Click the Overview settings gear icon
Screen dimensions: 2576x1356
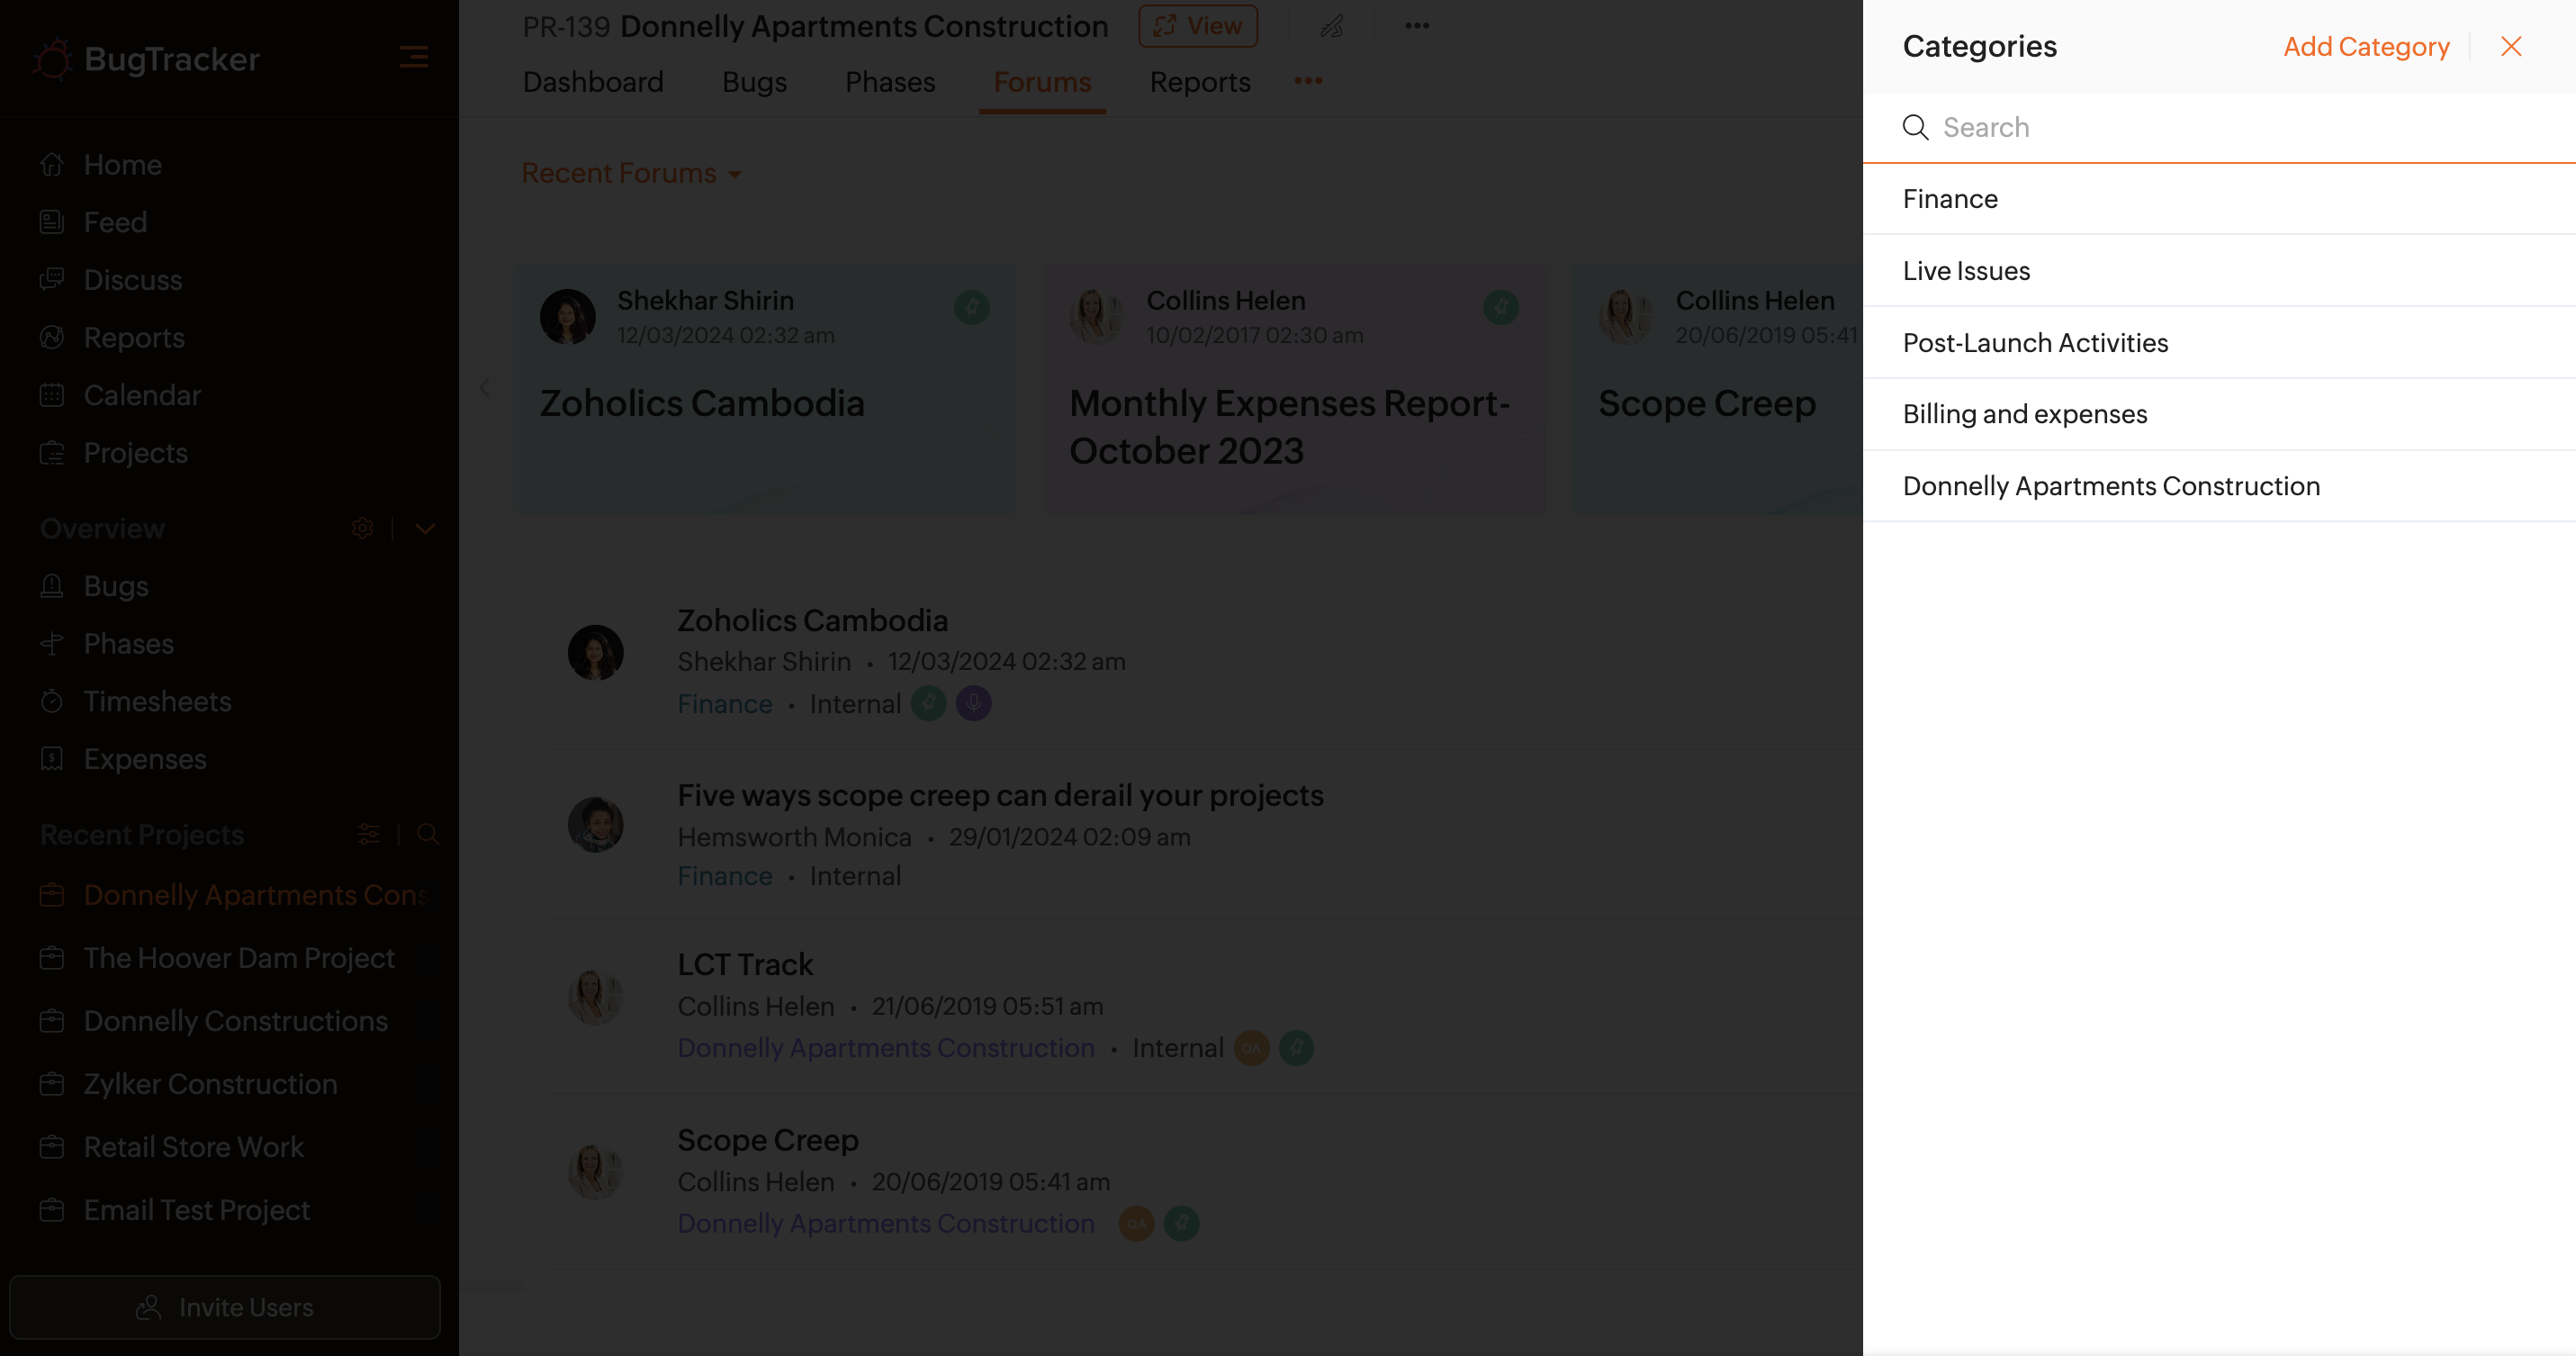tap(363, 528)
